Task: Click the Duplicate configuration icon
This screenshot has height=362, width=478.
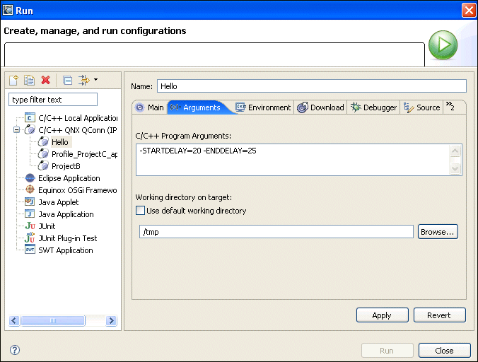Action: (x=29, y=81)
